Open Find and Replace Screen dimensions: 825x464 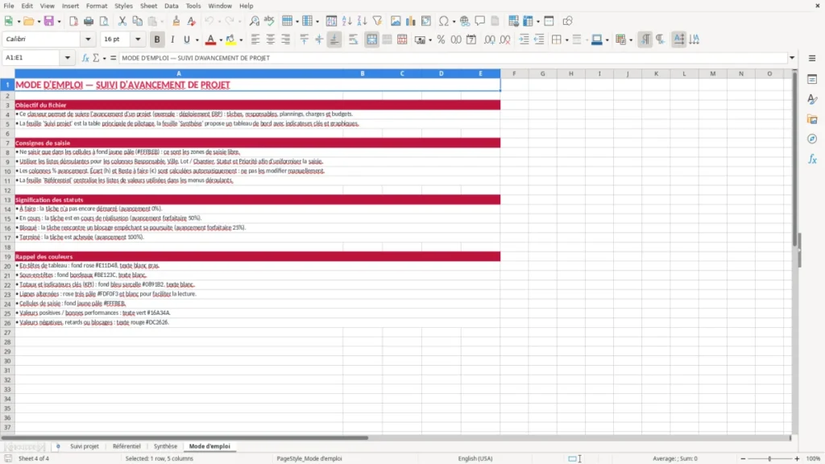pos(254,21)
